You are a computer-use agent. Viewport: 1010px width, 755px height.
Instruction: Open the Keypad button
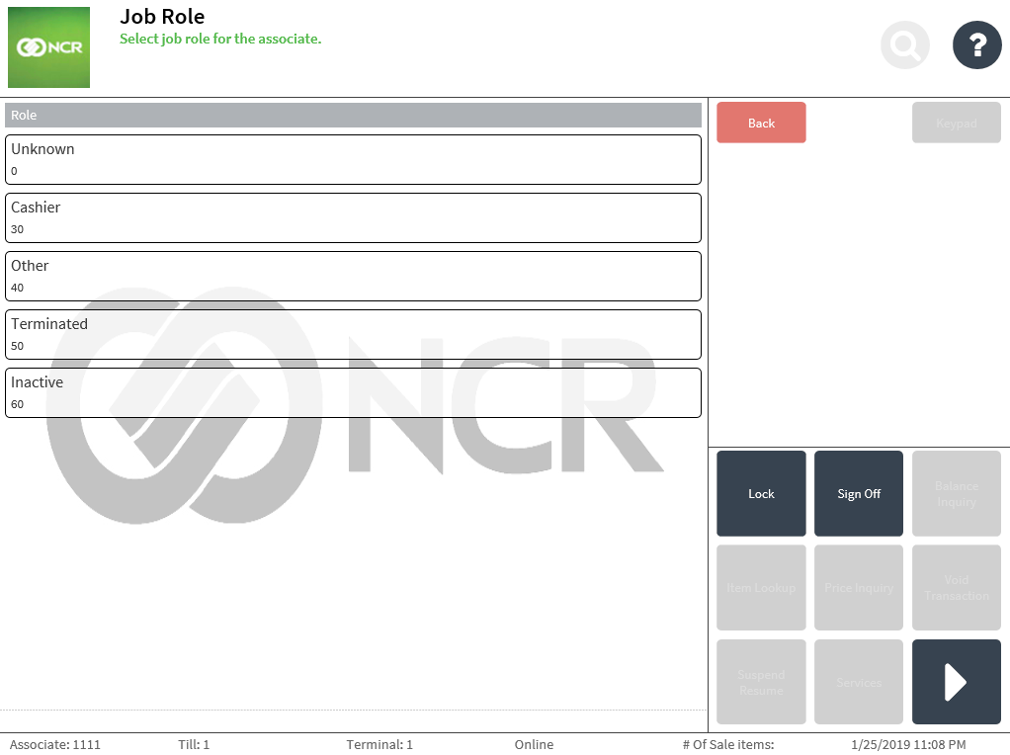click(x=956, y=123)
